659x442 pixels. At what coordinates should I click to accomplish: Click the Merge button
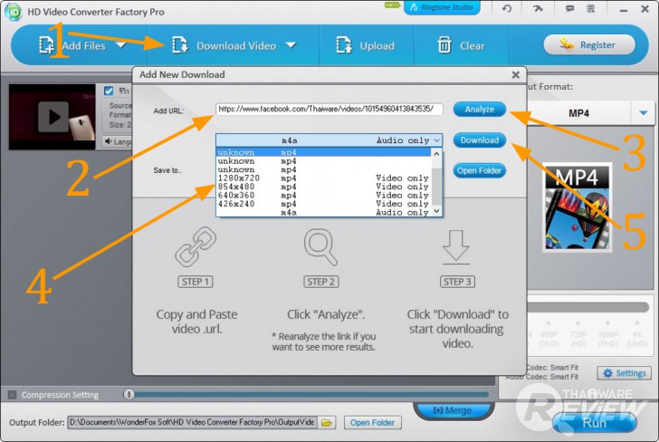(x=453, y=410)
